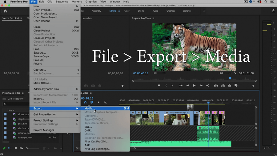Expand Adobe Dynamic Link submenu
The width and height of the screenshot is (277, 156).
click(55, 89)
